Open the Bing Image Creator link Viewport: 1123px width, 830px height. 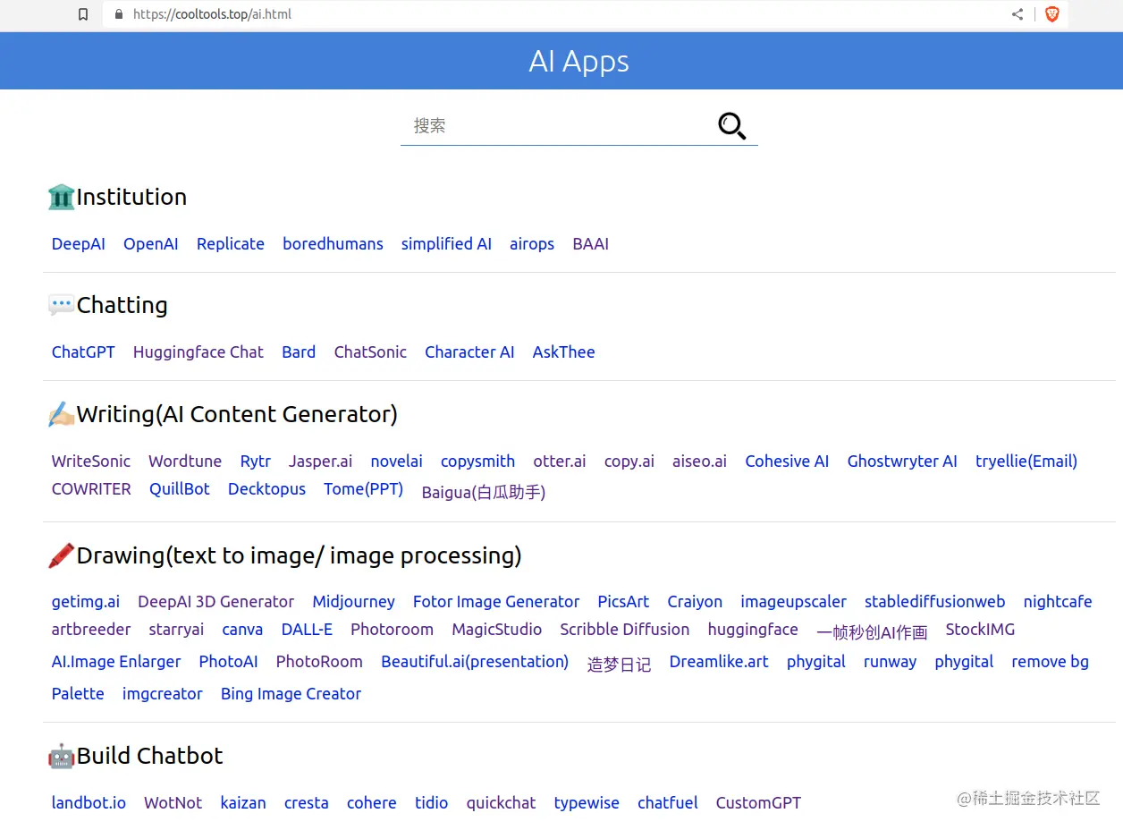291,694
